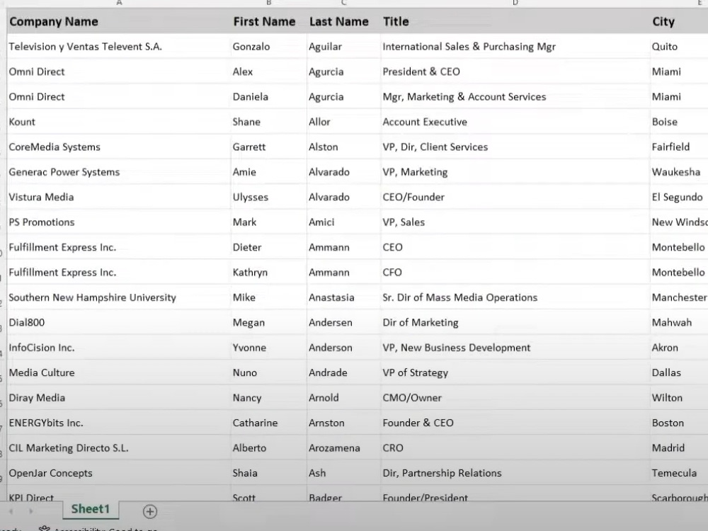Select the first name cell 'Amie'
Viewport: 708px width, 531px height.
268,172
